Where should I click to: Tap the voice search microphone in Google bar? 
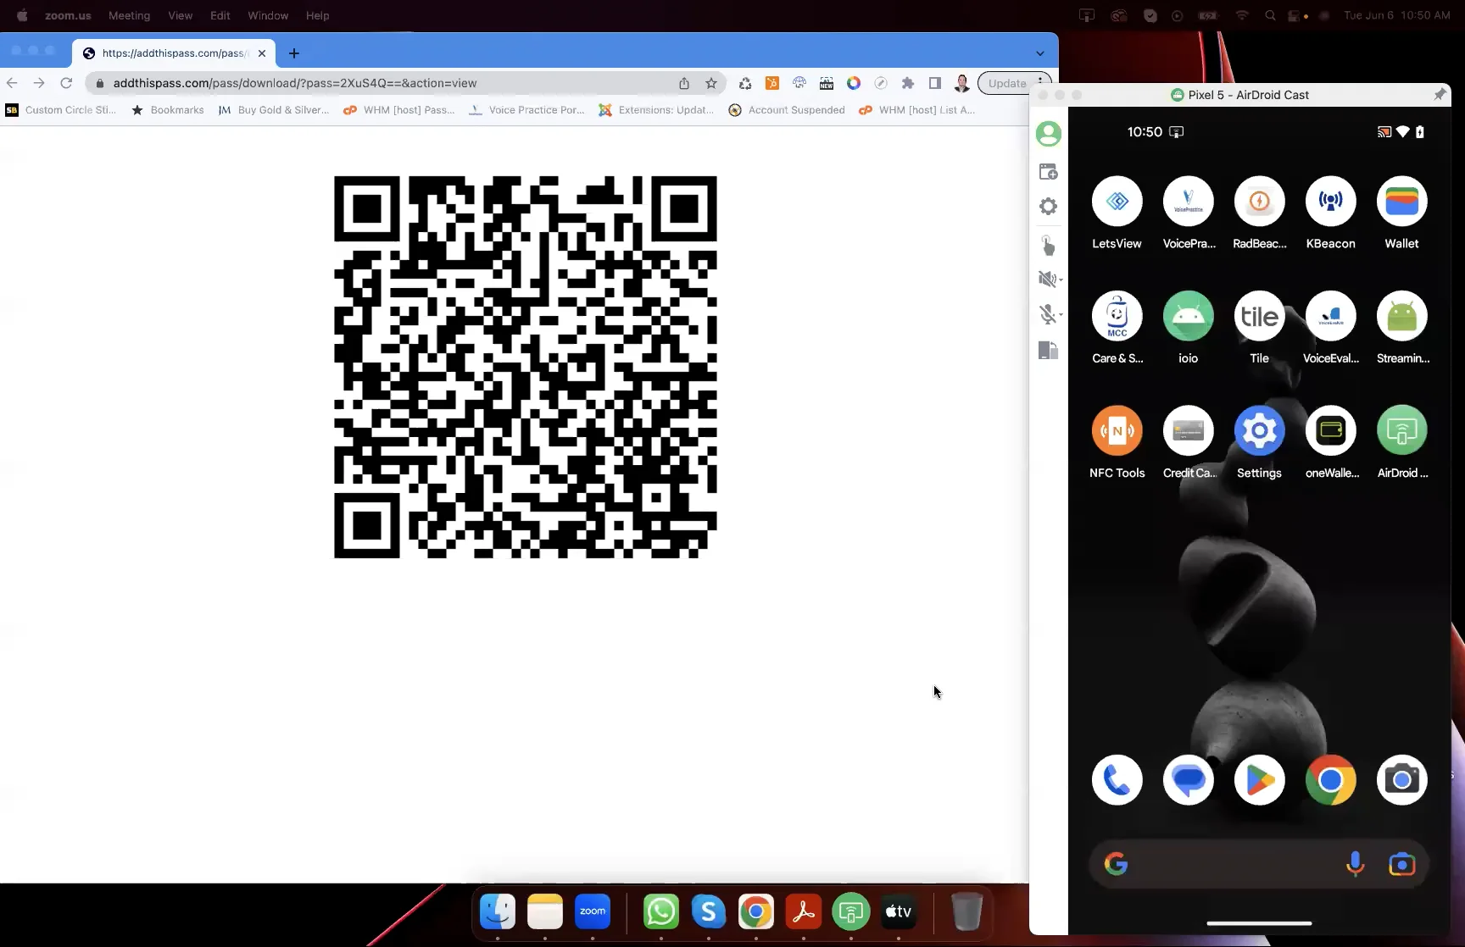click(x=1355, y=863)
